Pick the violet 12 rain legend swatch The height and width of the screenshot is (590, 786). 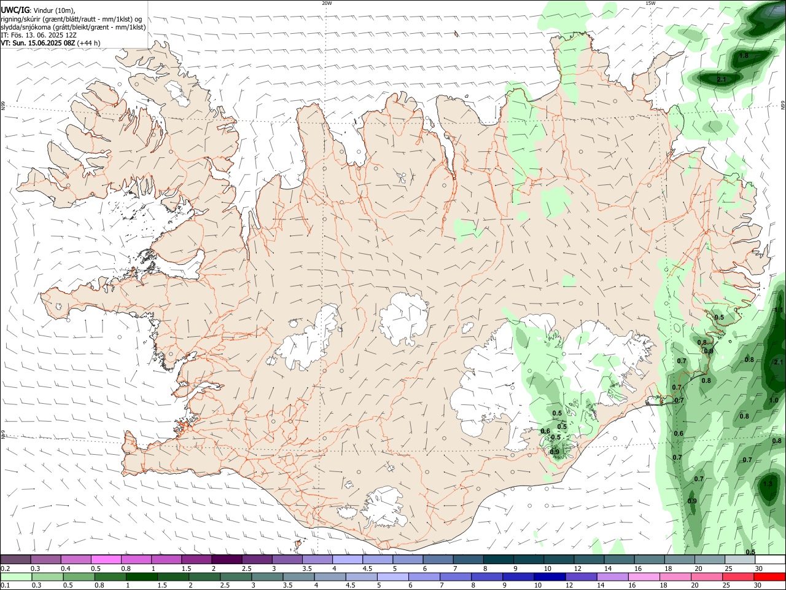tap(582, 577)
